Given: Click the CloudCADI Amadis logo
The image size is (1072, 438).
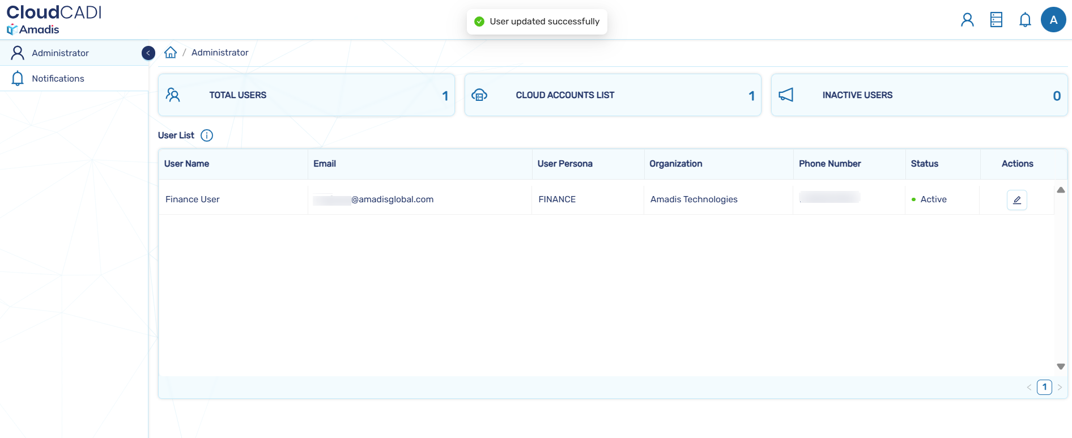Looking at the screenshot, I should [54, 20].
